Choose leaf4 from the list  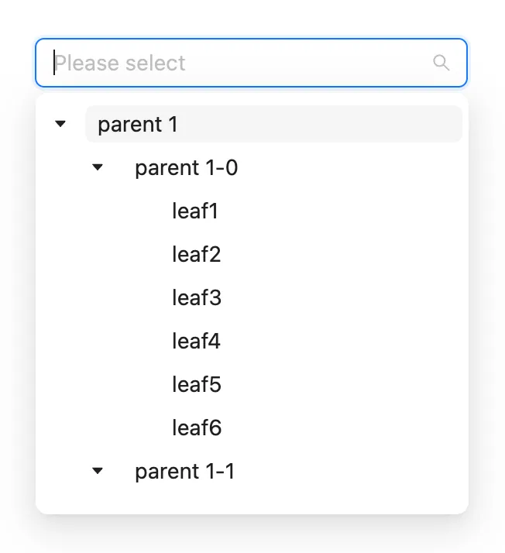[197, 342]
